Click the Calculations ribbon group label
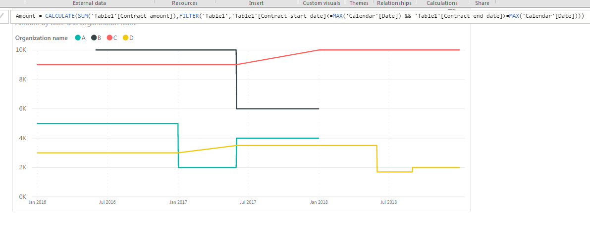Screen dimensions: 590x230 [x=442, y=3]
